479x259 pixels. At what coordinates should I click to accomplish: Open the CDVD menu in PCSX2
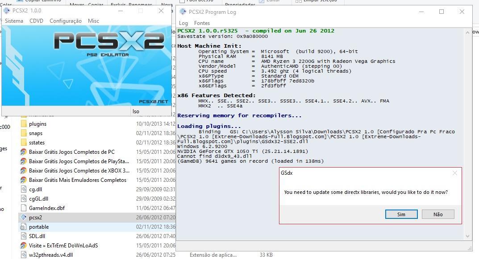[x=36, y=21]
